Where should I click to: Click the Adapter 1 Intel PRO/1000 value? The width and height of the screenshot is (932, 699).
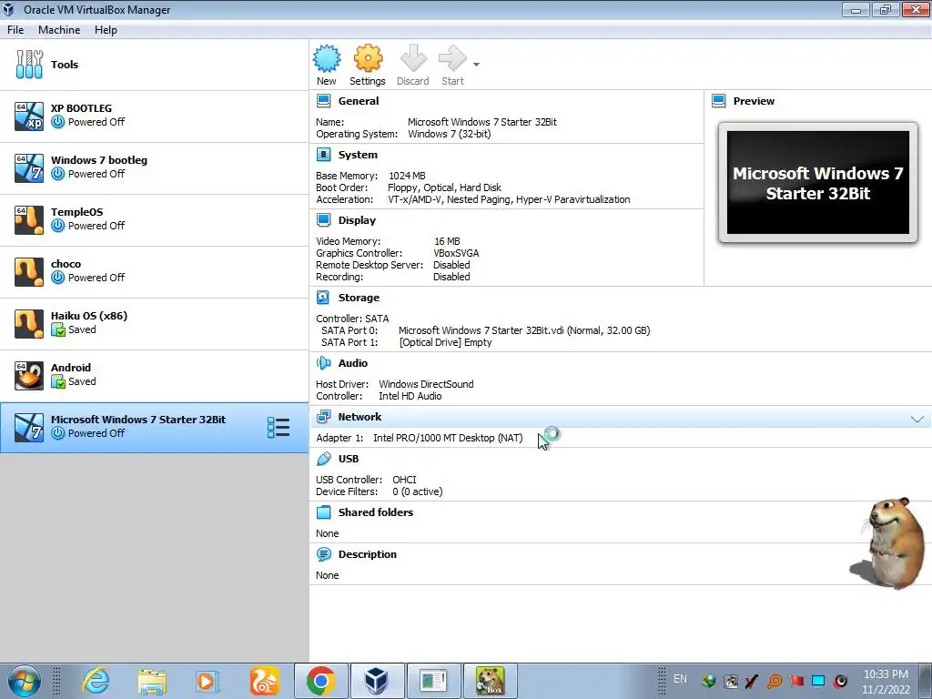point(448,438)
